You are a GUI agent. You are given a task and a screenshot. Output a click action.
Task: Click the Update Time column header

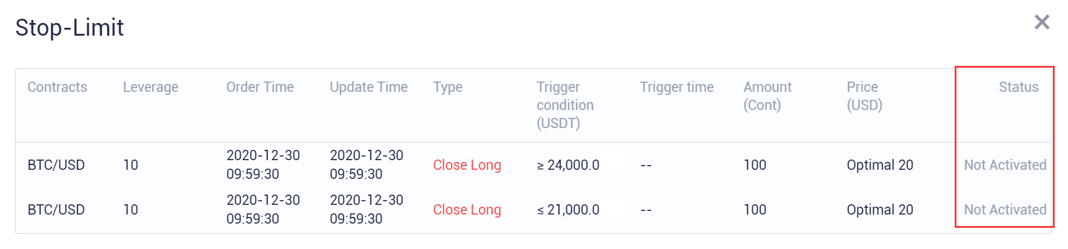click(x=369, y=87)
